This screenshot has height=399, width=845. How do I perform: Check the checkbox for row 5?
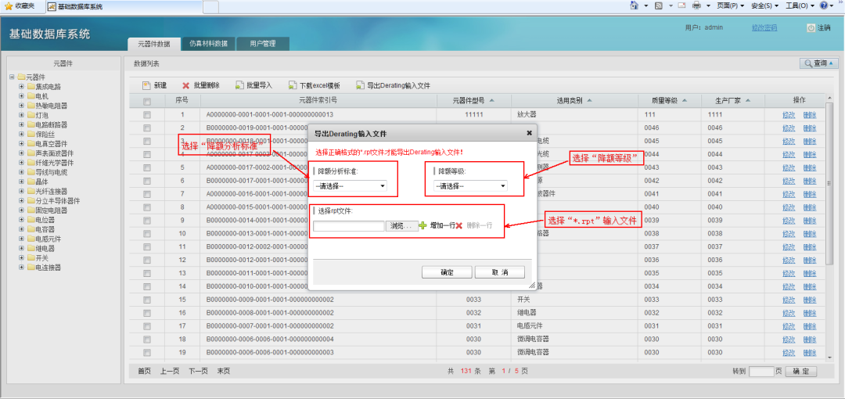[x=146, y=167]
